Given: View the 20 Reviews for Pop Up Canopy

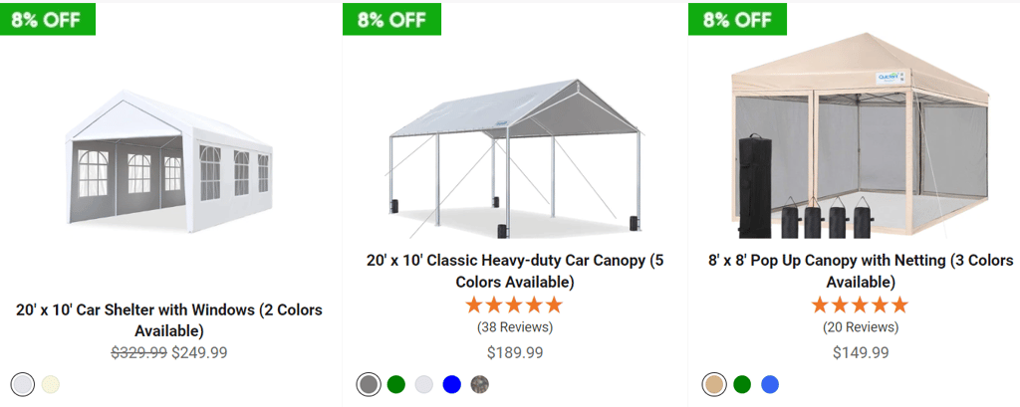Looking at the screenshot, I should 859,327.
